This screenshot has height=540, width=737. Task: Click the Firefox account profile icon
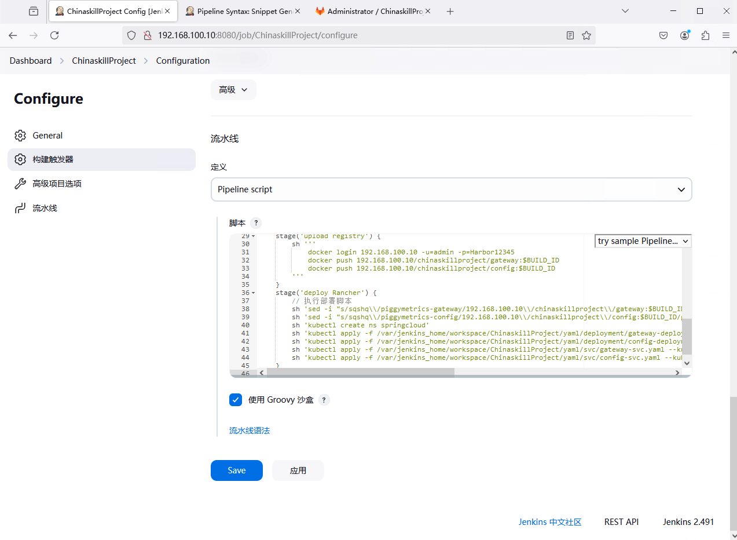[685, 35]
